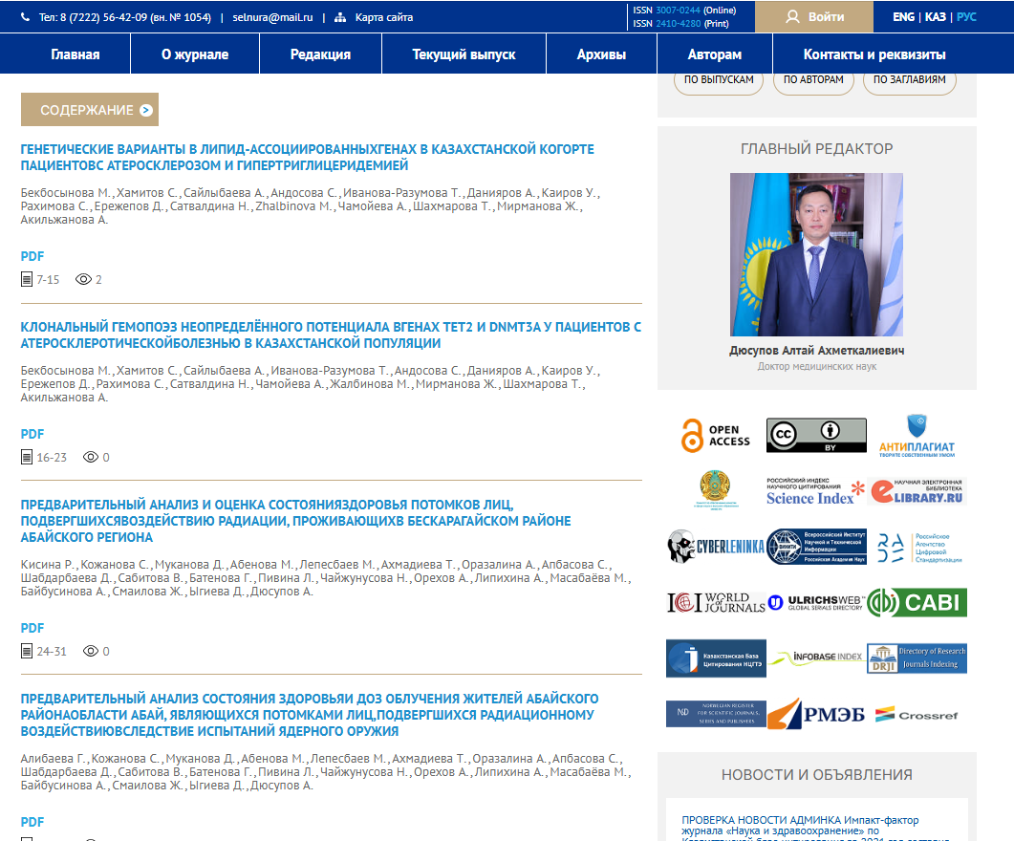Open article ПРЕДВАРИТЕЛЬНЫЙ АНАЛИЗ И ОЦЕНКА СОСТОЯНИЯ ЗДОРОВЬЯ
The width and height of the screenshot is (1014, 841).
[295, 521]
